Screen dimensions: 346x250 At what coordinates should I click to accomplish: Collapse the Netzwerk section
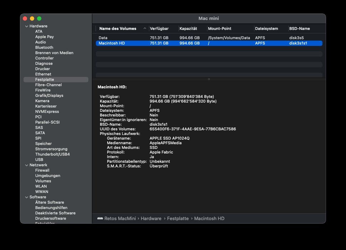click(26, 165)
